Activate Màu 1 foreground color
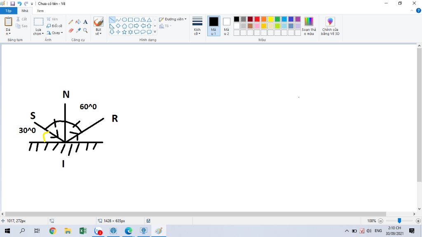This screenshot has width=422, height=237. (213, 26)
